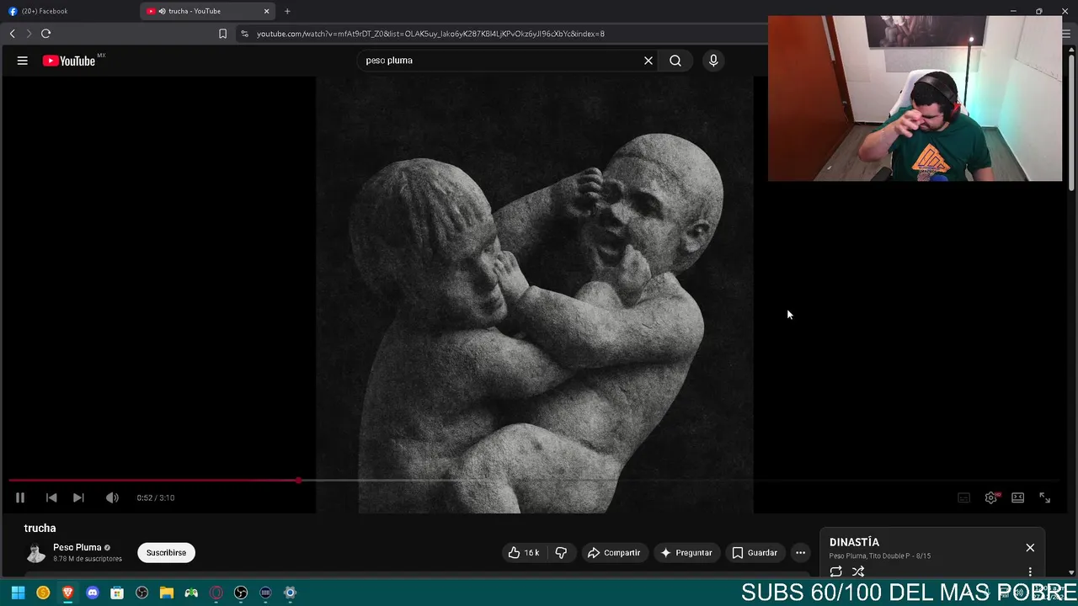This screenshot has height=606, width=1078.
Task: Dislike the video
Action: coord(561,553)
